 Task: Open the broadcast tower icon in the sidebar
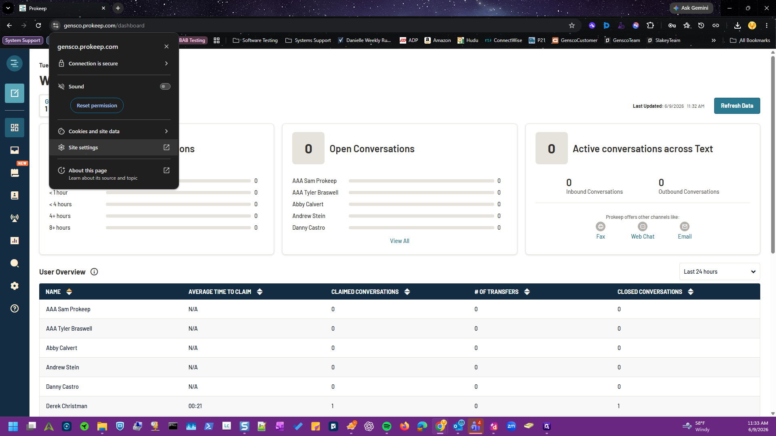15,218
